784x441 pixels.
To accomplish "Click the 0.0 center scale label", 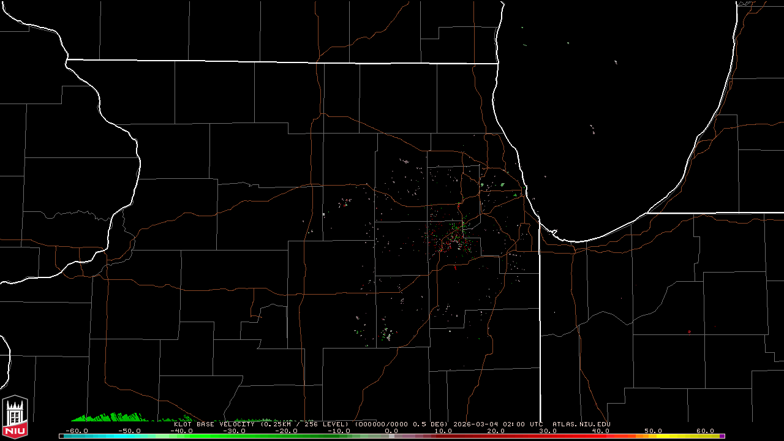I will pos(391,431).
